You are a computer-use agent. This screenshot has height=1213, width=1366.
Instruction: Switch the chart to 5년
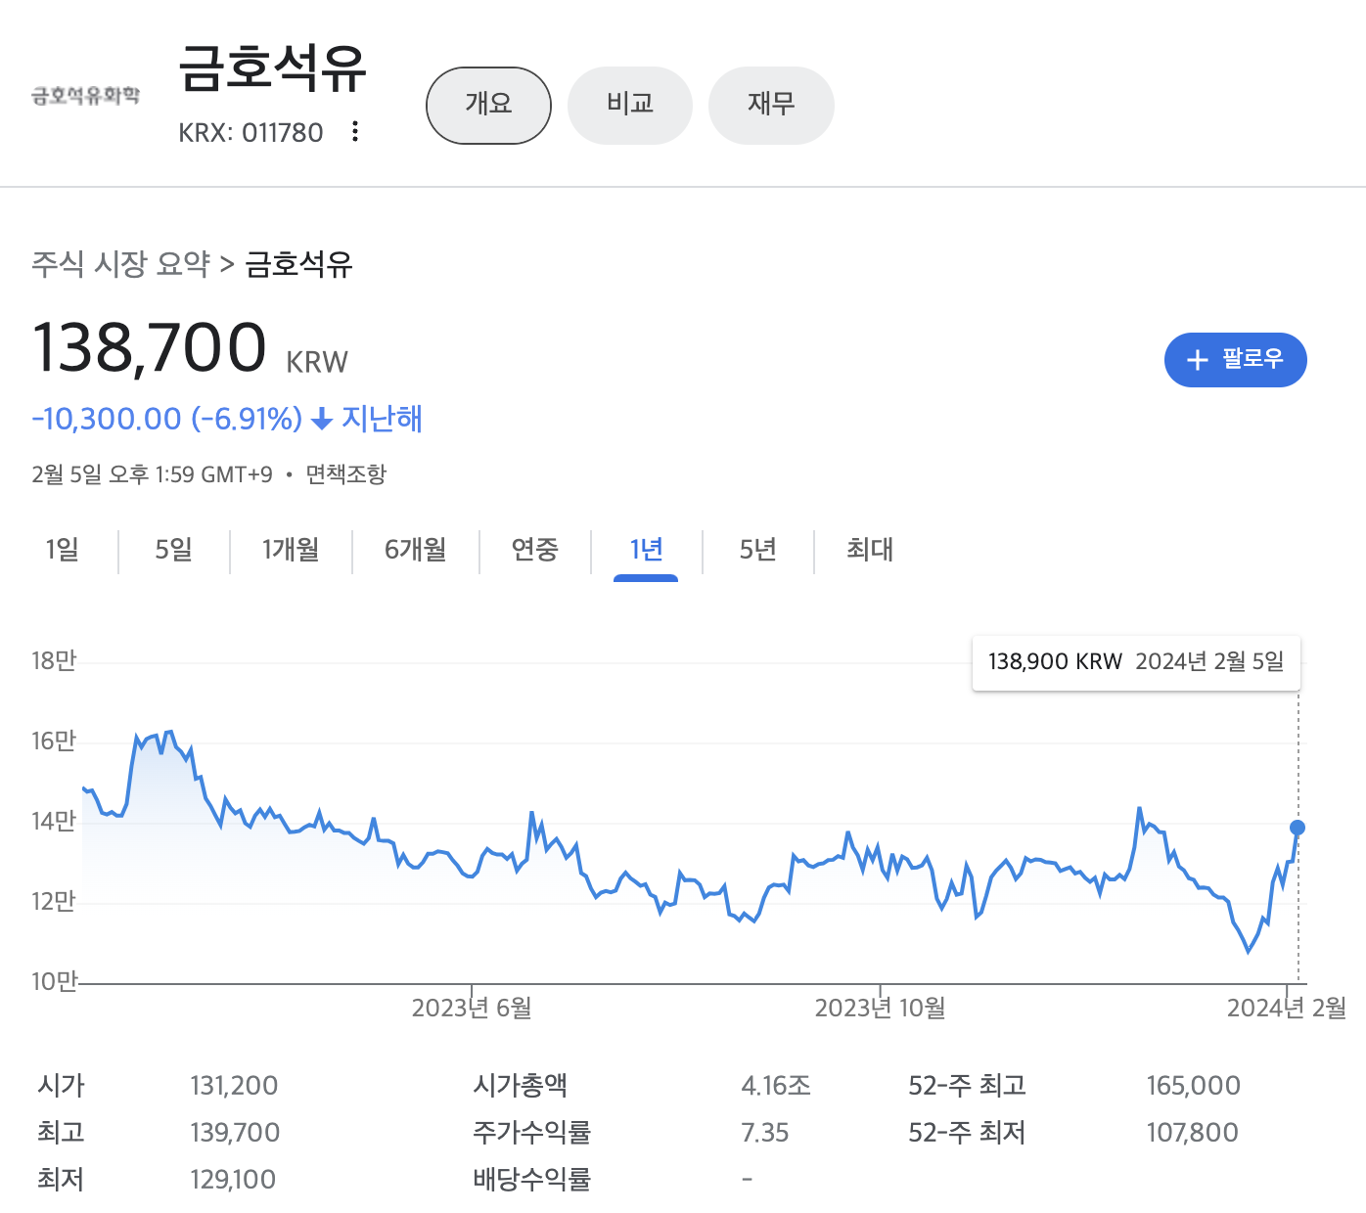coord(758,550)
